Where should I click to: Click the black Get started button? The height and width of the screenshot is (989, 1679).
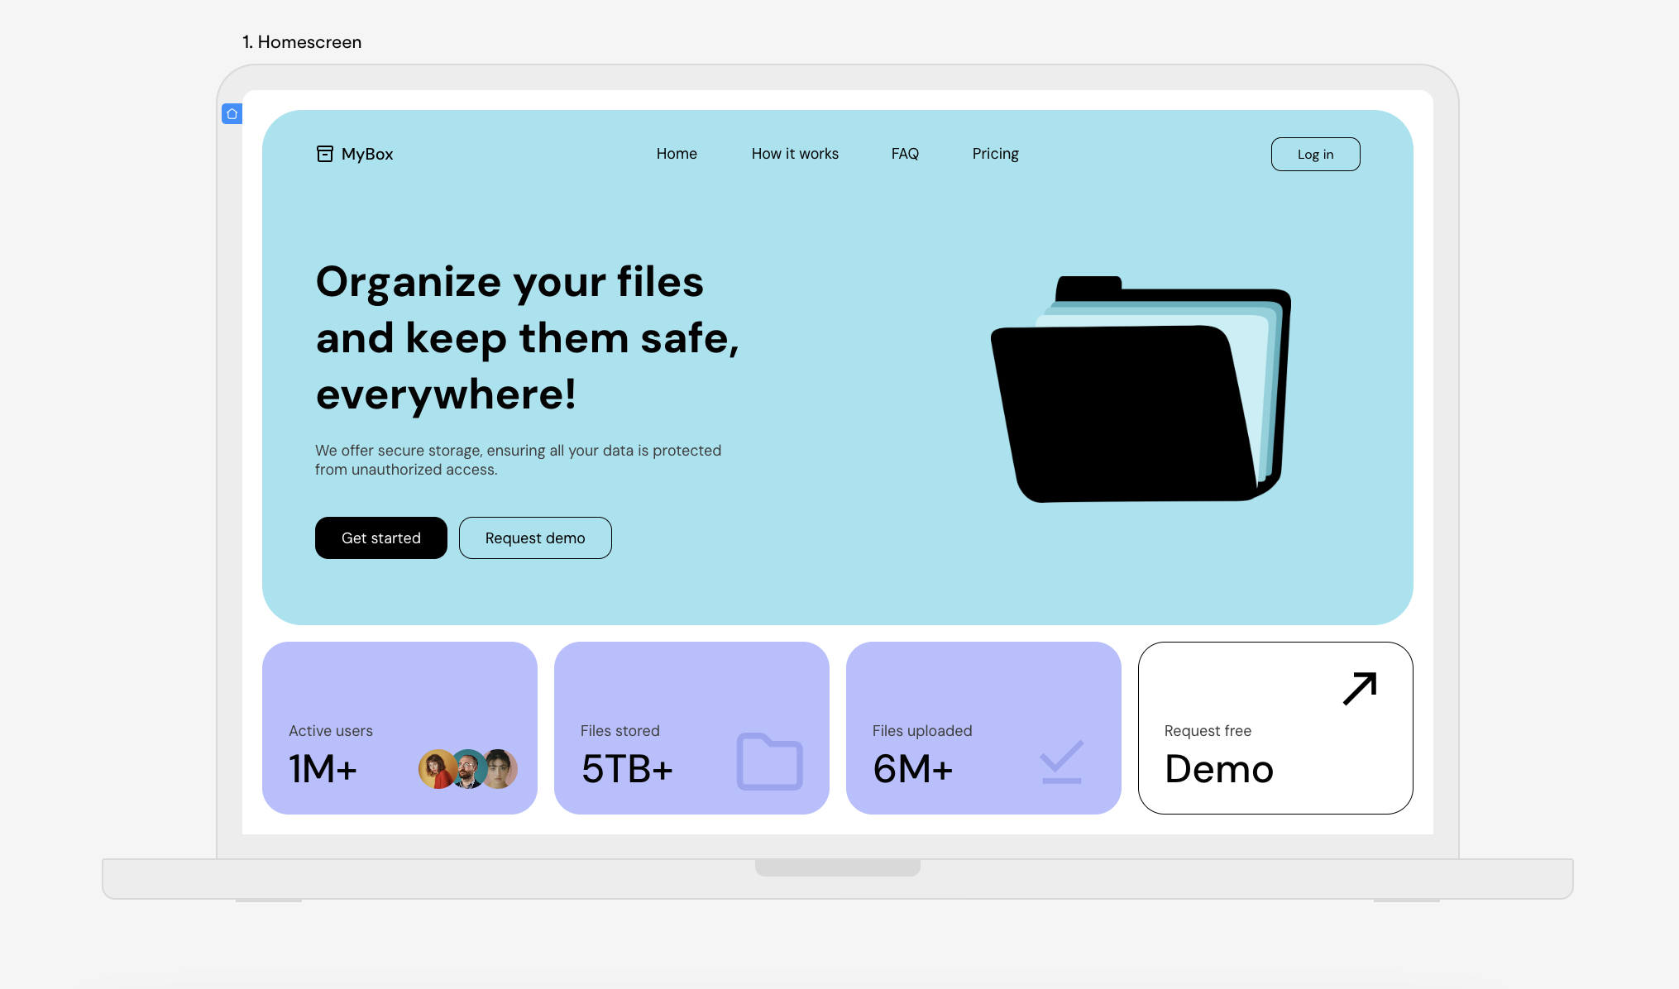(381, 538)
